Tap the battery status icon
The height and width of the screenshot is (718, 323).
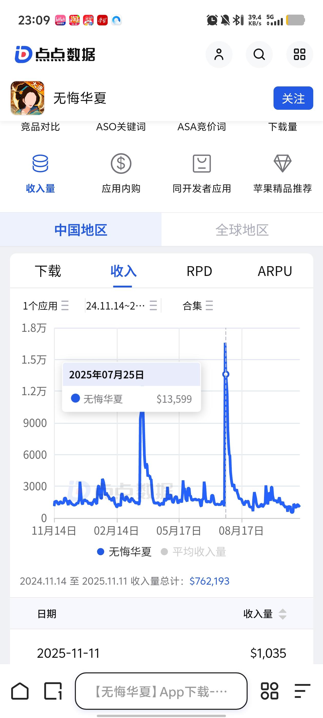pyautogui.click(x=296, y=20)
